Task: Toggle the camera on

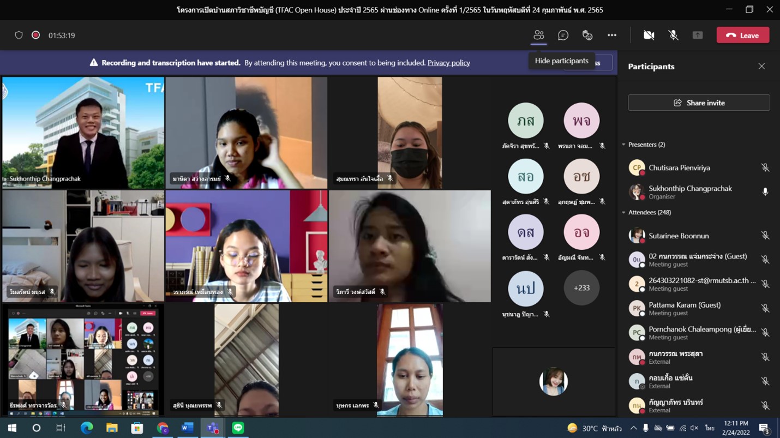Action: [649, 35]
